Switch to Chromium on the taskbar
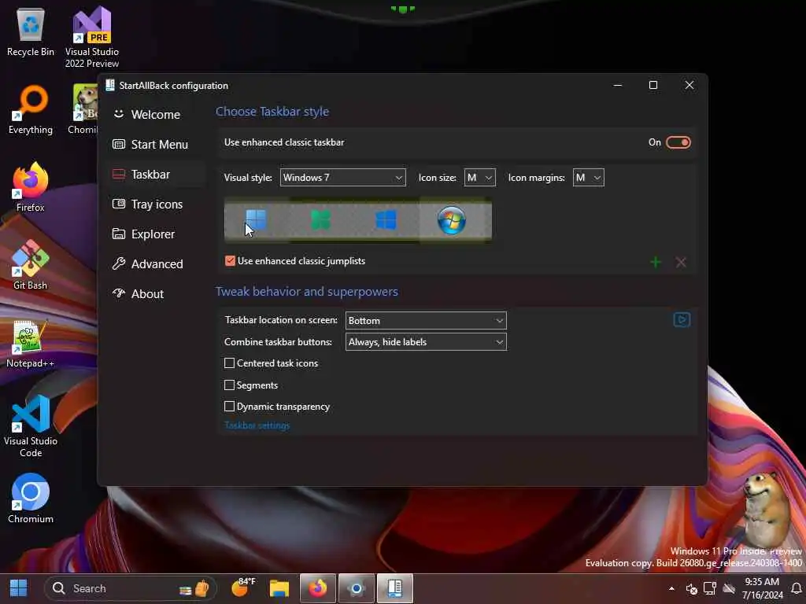This screenshot has height=604, width=806. 356,588
